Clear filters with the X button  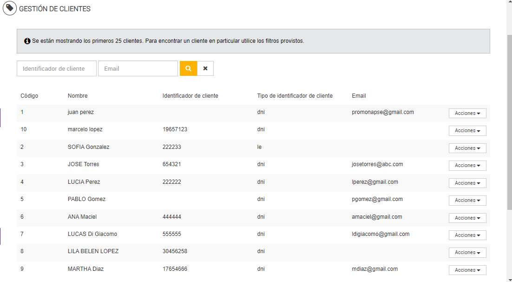click(205, 68)
